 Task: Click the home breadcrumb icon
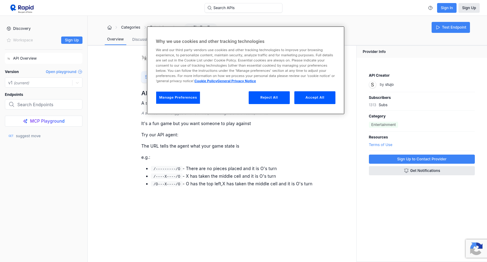110,27
